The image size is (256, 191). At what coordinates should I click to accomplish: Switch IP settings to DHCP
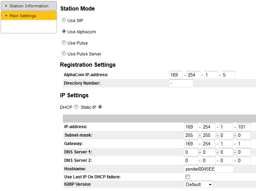76,107
